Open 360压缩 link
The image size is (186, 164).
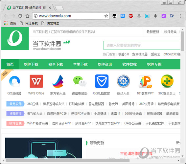pos(33,104)
